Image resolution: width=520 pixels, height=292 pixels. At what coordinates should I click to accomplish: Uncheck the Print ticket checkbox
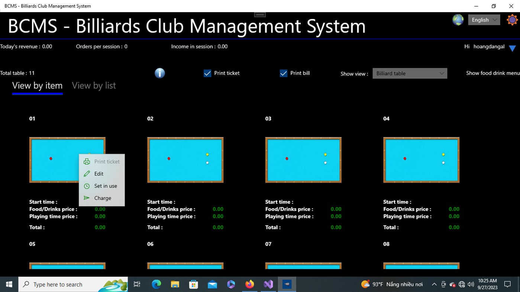(207, 73)
